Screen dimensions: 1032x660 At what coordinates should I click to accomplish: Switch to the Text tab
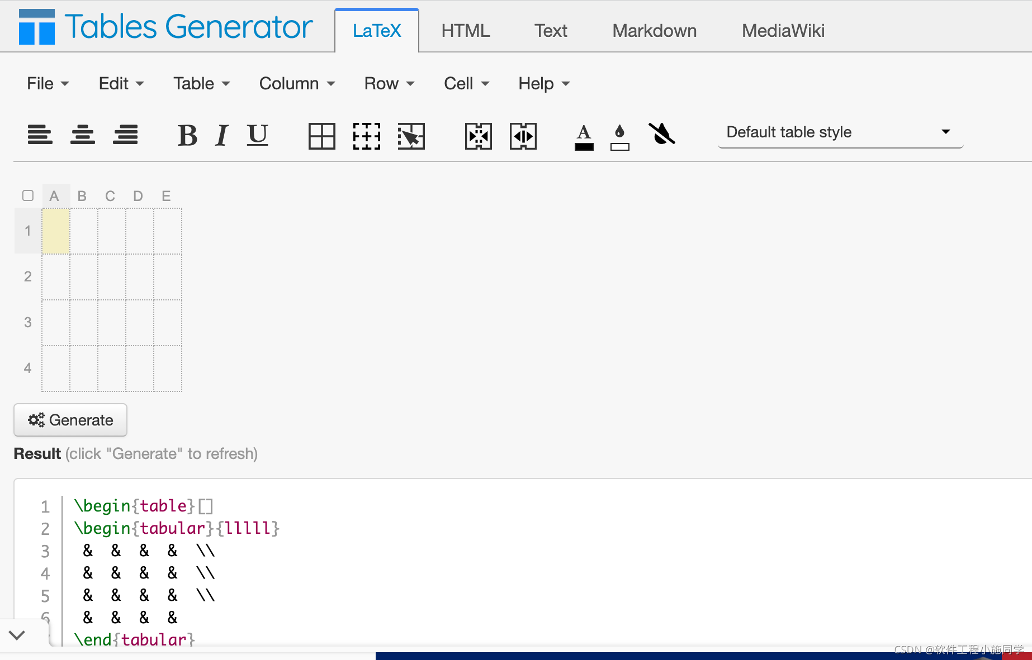coord(551,31)
